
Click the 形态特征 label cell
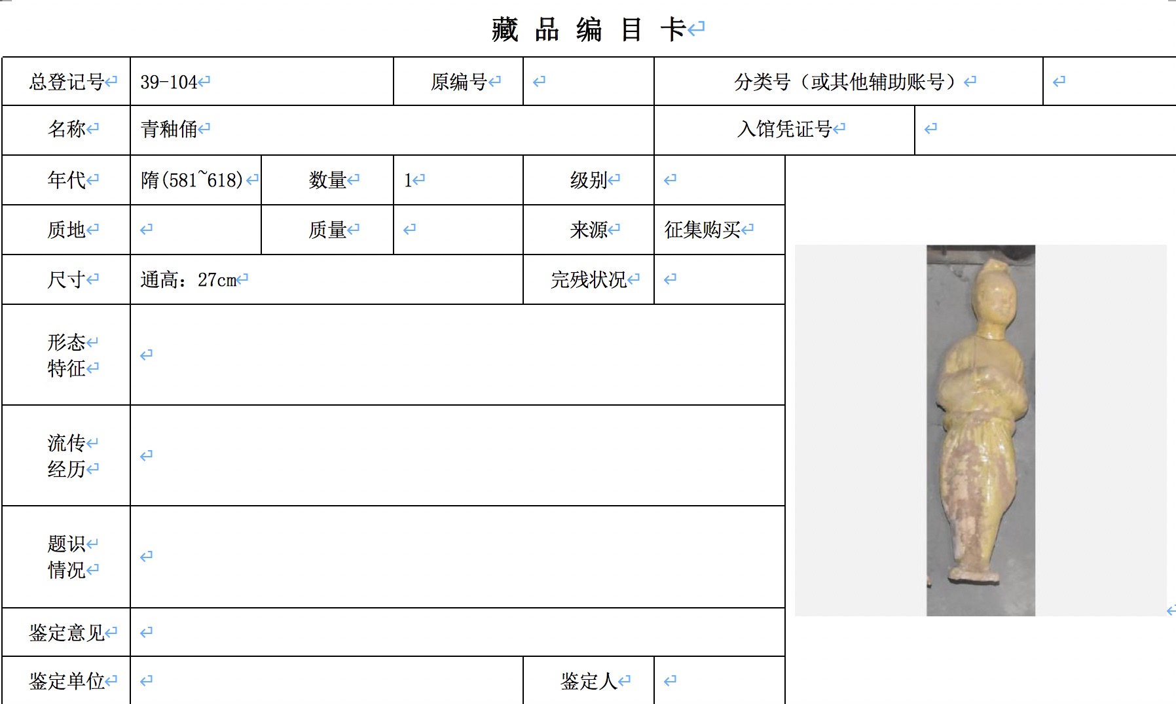pyautogui.click(x=66, y=355)
